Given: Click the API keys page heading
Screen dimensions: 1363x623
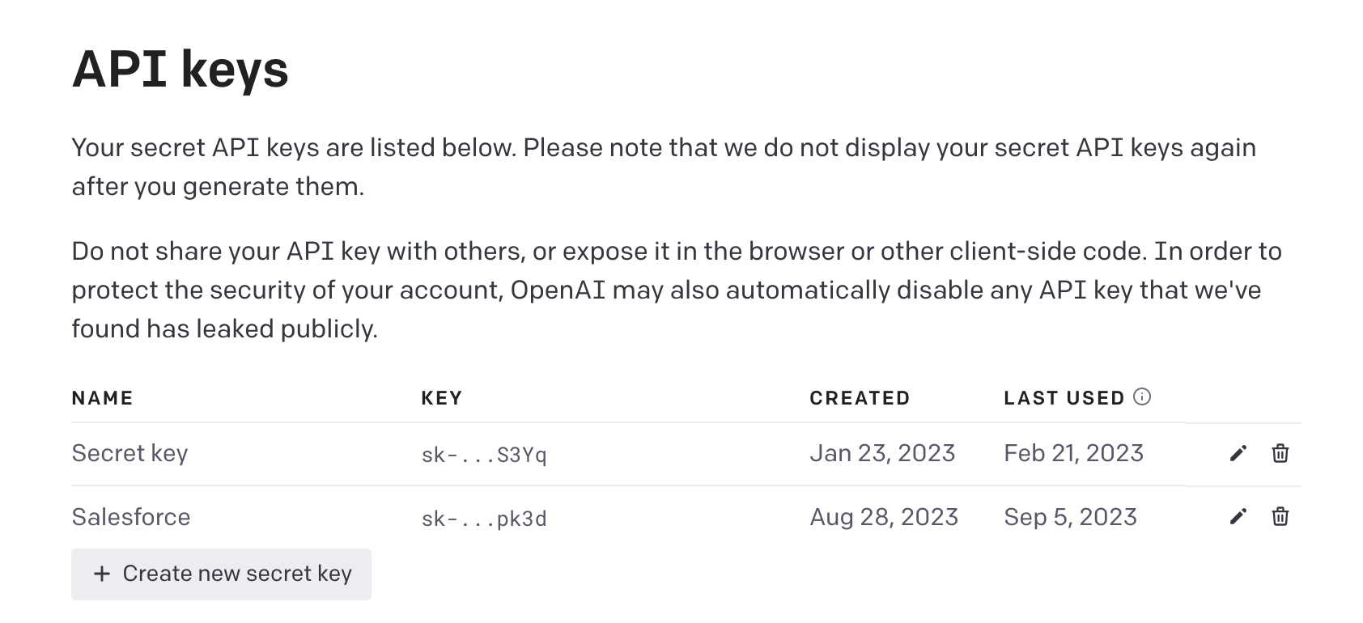Looking at the screenshot, I should tap(180, 70).
